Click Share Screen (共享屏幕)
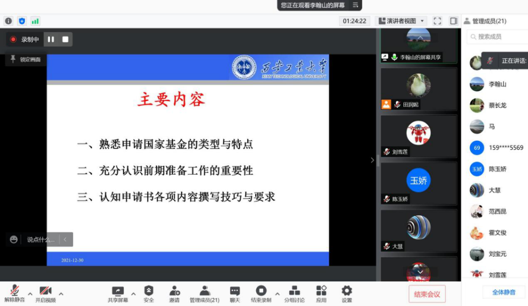528x306 pixels. point(118,293)
